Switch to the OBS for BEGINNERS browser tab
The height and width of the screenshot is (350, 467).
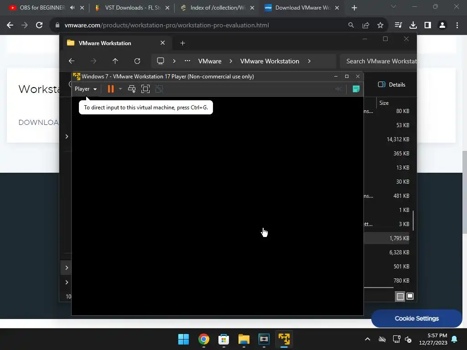point(42,8)
